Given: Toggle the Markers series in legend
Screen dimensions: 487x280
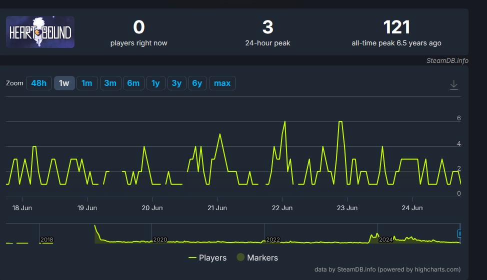Looking at the screenshot, I should 257,258.
